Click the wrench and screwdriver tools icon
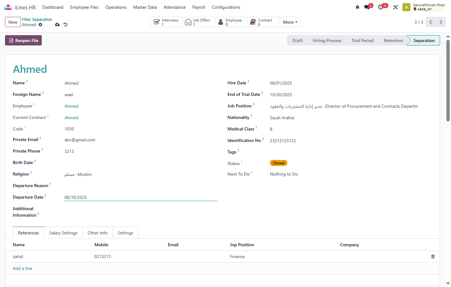This screenshot has width=451, height=287. pos(396,7)
